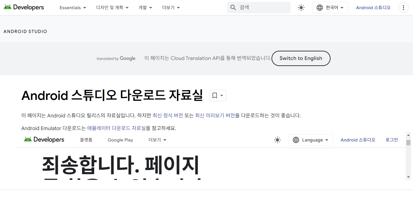Open the 에뮬레이터 다운로드 자료실 link
This screenshot has width=413, height=197.
[116, 128]
